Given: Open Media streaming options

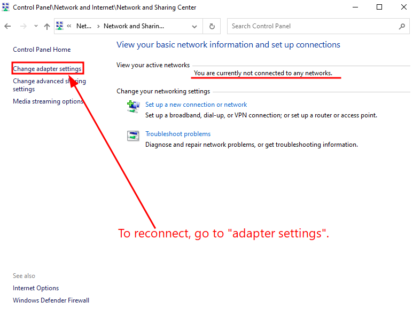Looking at the screenshot, I should 48,101.
